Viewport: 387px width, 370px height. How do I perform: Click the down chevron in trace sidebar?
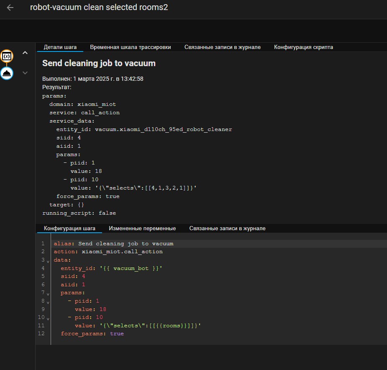(x=25, y=72)
